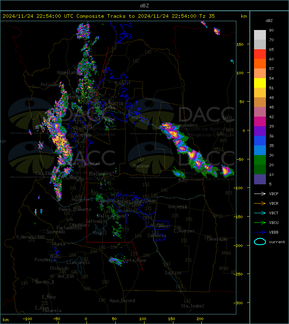Click the 'Canalejas' map label
Image resolution: width=289 pixels, height=324 pixels.
(x=217, y=239)
